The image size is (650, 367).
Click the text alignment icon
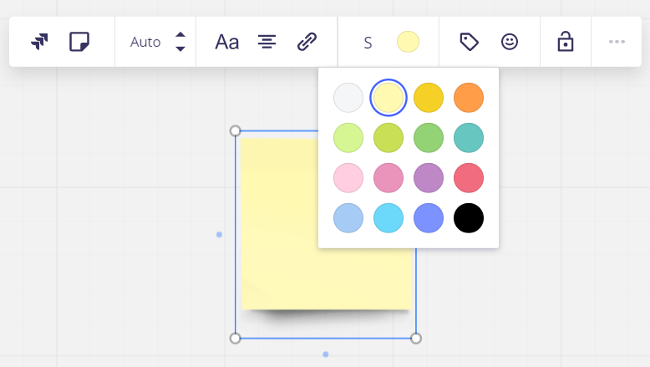click(x=267, y=41)
